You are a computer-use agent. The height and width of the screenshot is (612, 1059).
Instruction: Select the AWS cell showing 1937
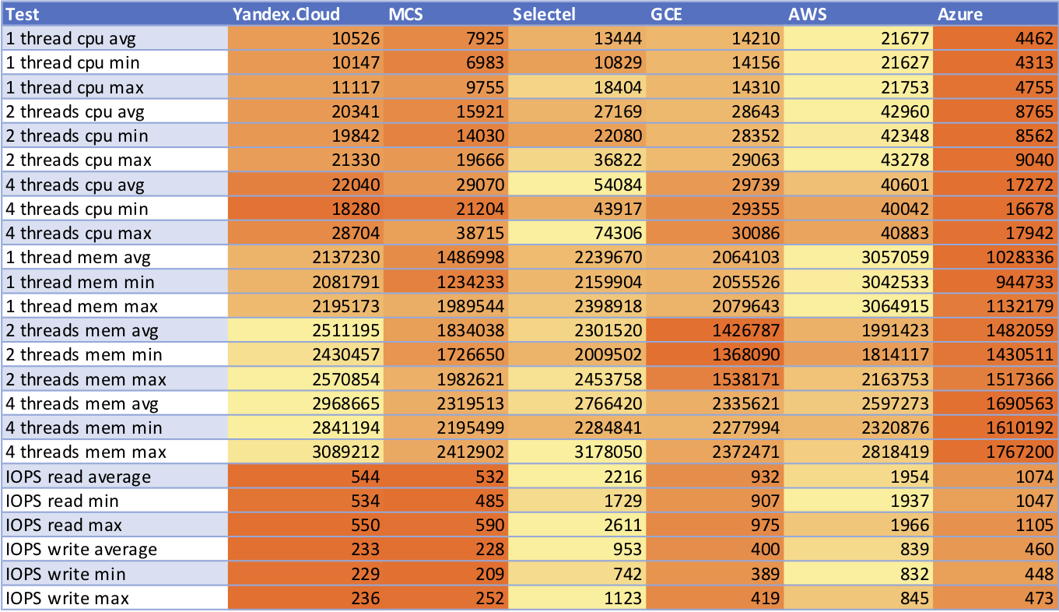pos(858,501)
